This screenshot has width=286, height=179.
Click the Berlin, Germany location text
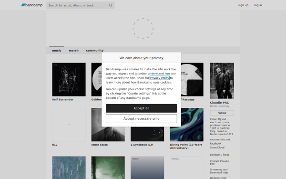tap(220, 106)
